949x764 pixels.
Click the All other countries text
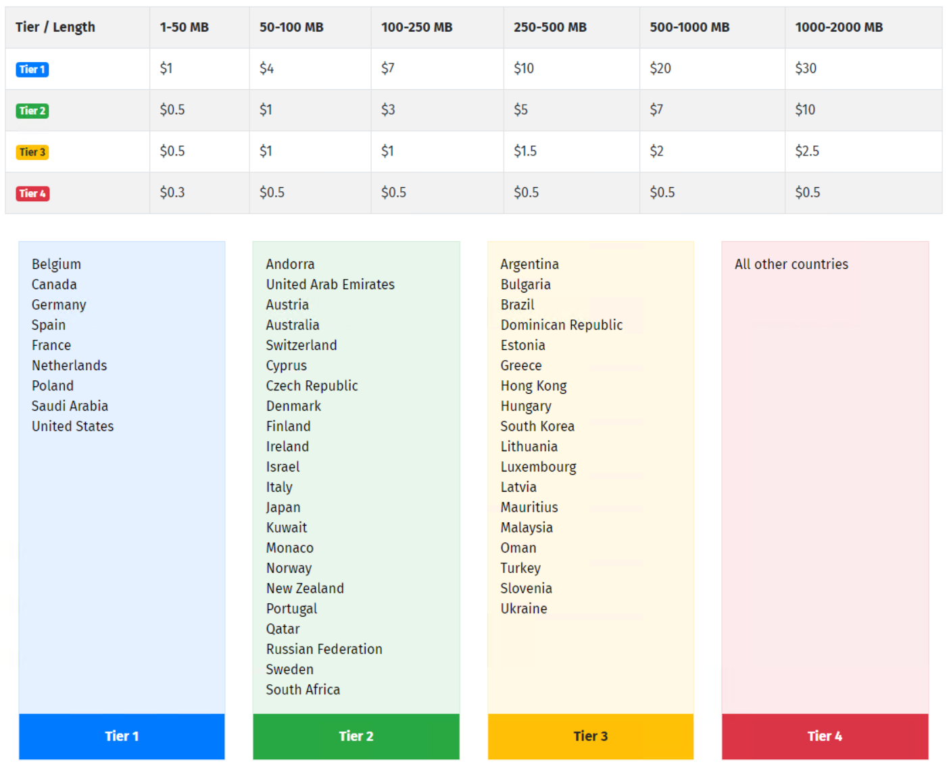(792, 264)
